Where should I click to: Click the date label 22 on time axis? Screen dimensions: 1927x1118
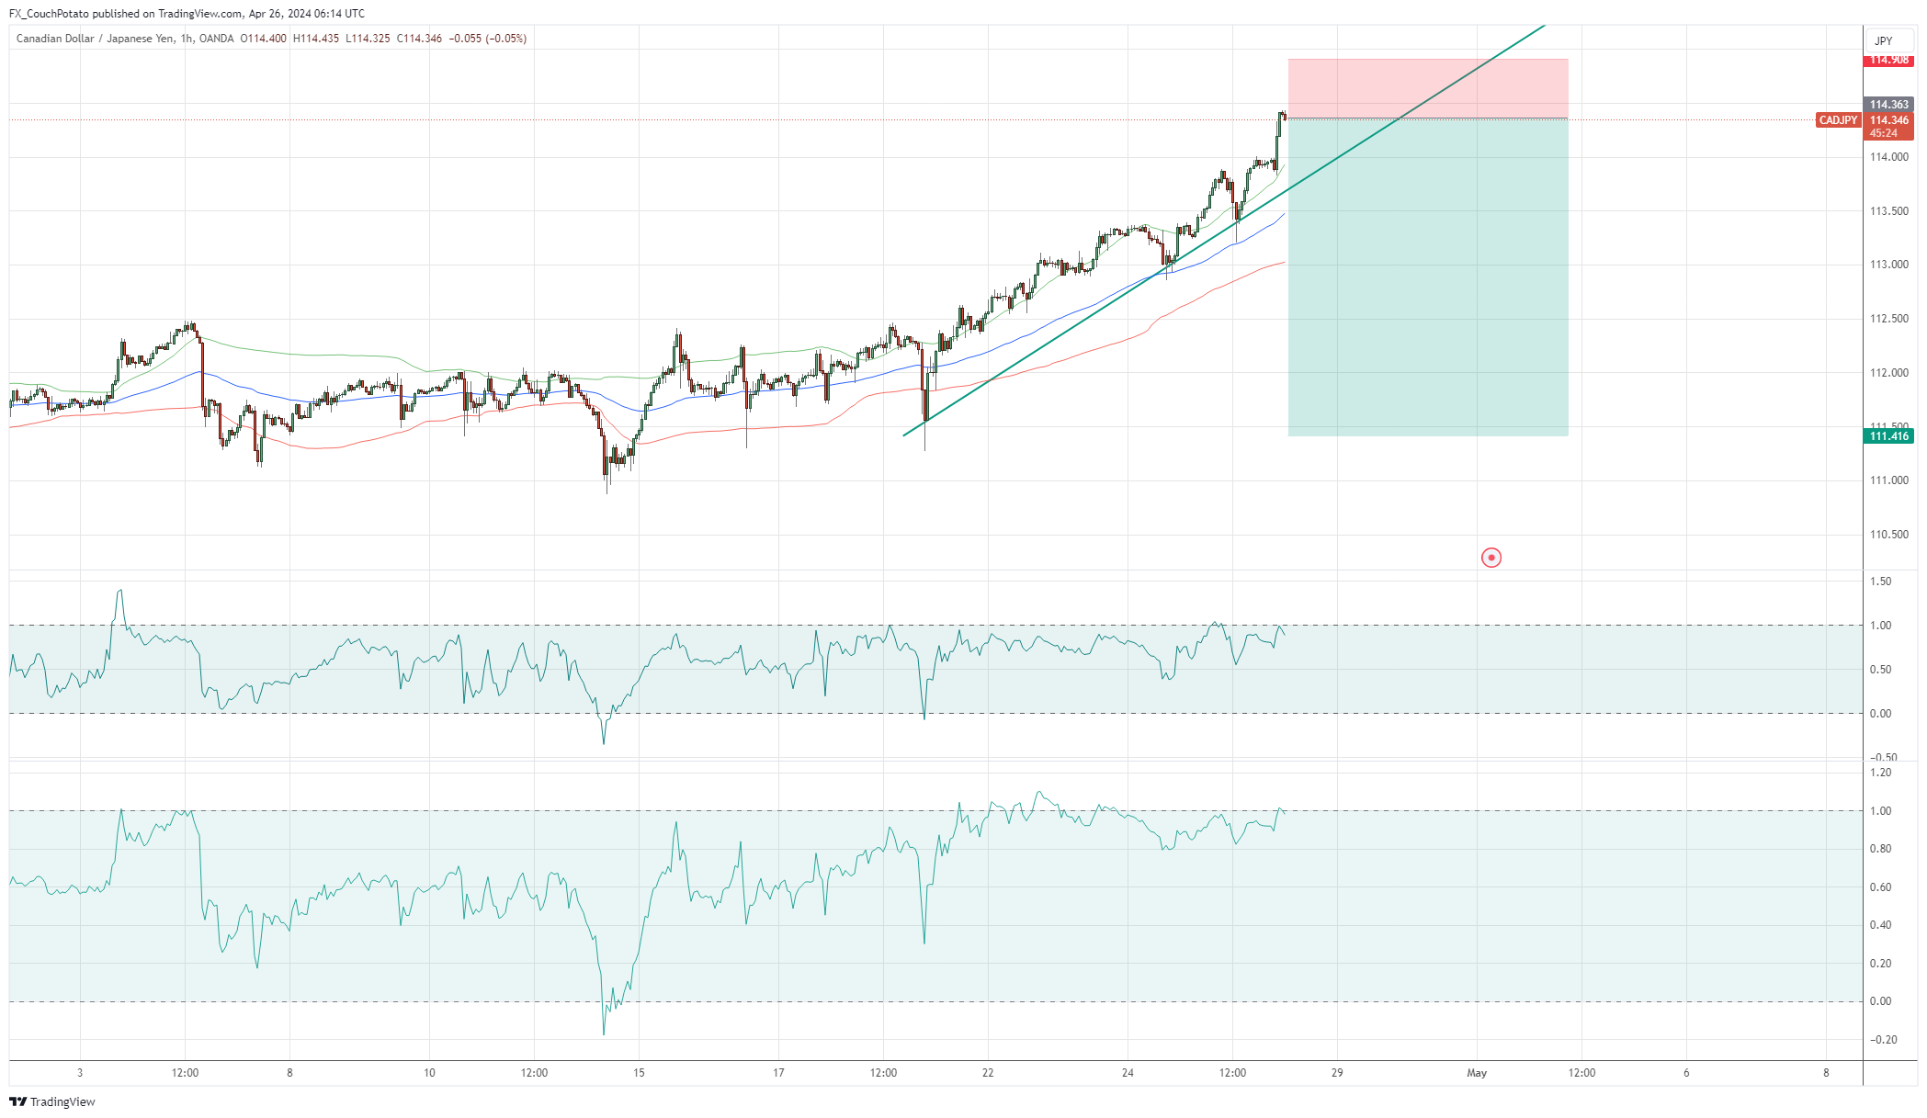pyautogui.click(x=988, y=1073)
